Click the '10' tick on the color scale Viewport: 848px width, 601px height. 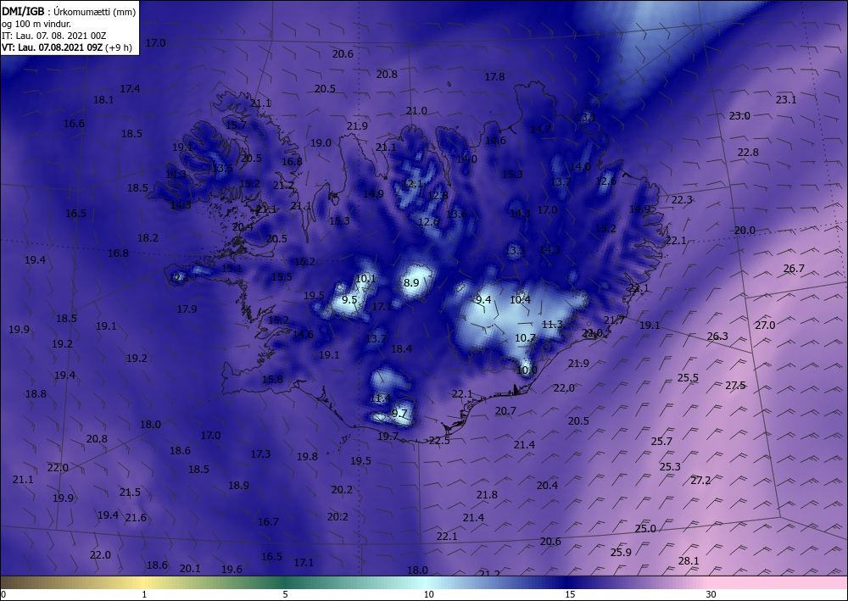pyautogui.click(x=428, y=594)
